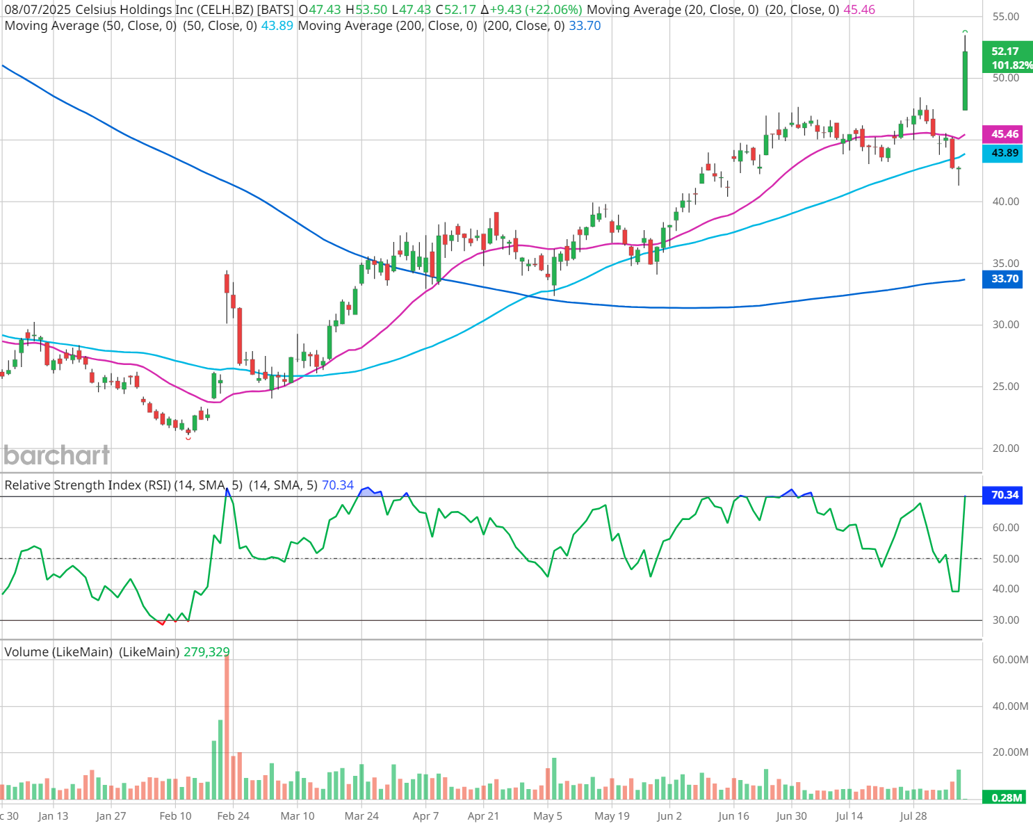Image resolution: width=1033 pixels, height=828 pixels.
Task: Click the Jun 2 date label
Action: [669, 816]
